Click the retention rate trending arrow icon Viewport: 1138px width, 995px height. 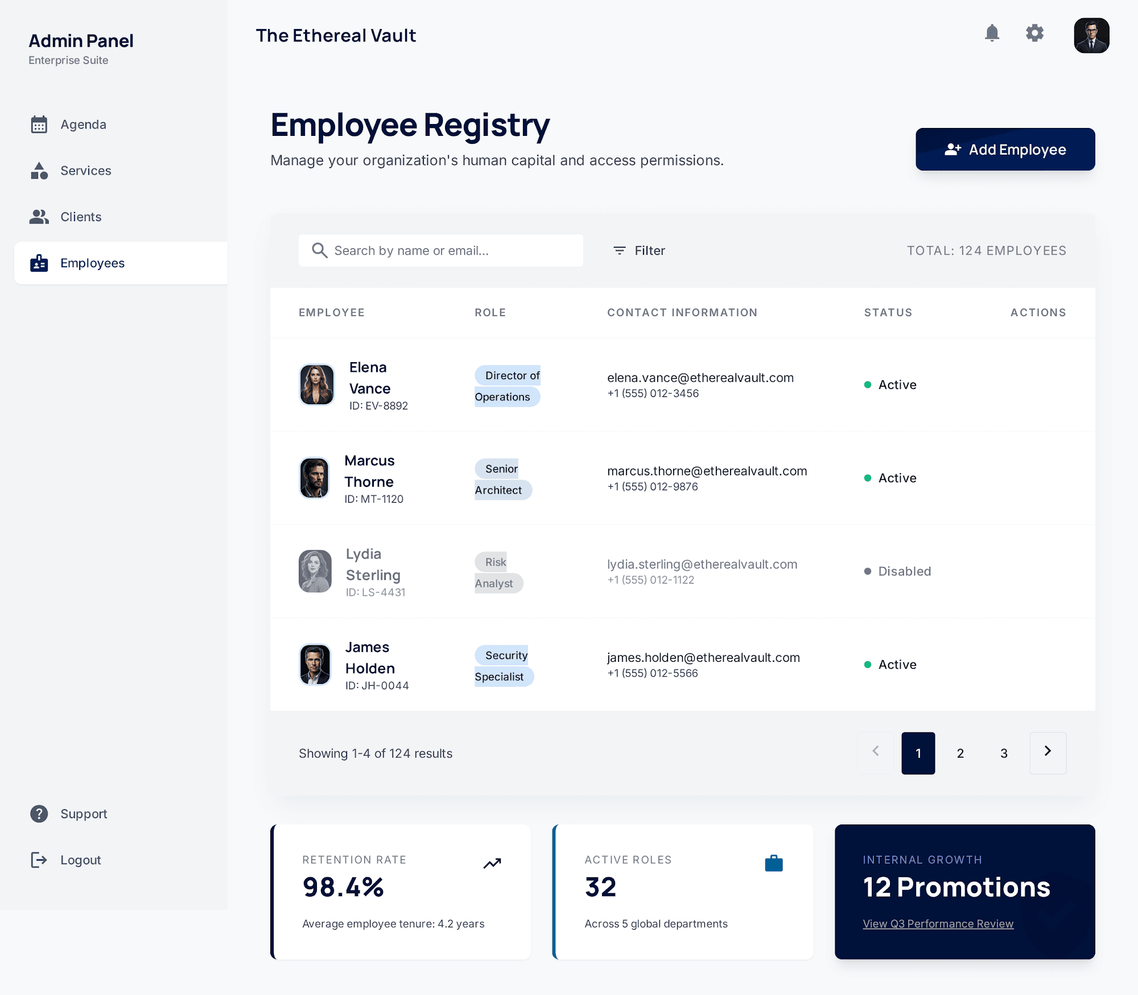tap(492, 863)
